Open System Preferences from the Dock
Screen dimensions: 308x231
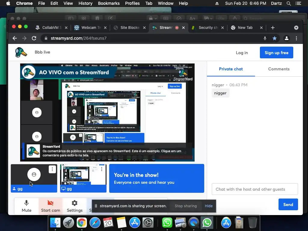pos(148,223)
